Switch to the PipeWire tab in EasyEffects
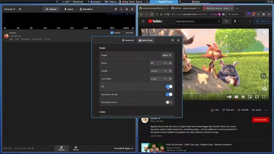Viewport: 274px width, 154px height. point(86,9)
